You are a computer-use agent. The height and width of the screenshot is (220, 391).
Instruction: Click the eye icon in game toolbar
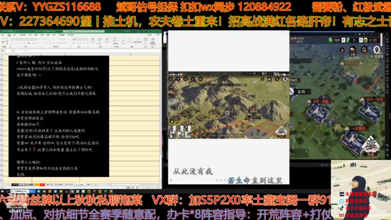pyautogui.click(x=352, y=50)
